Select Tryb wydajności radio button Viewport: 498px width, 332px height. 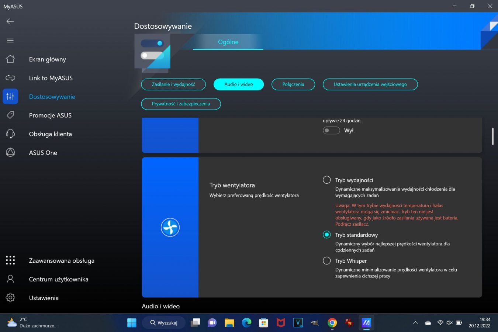[x=327, y=180]
